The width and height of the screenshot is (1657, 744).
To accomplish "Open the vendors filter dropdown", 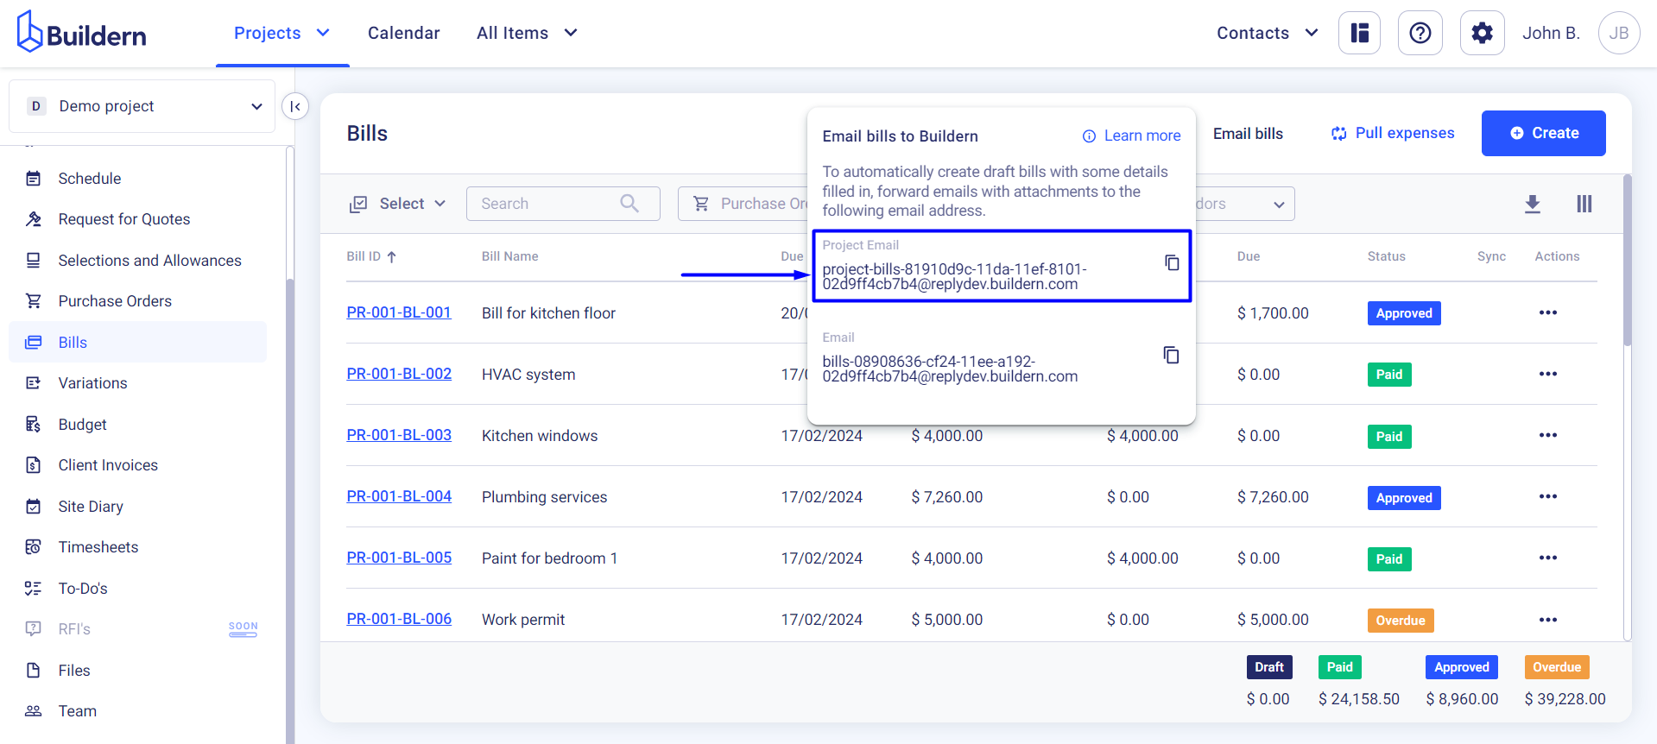I will click(x=1245, y=204).
